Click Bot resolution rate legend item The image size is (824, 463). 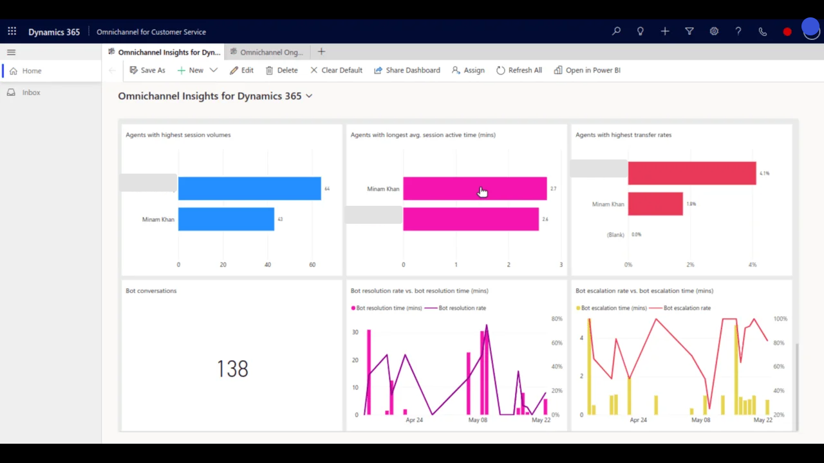[x=455, y=308]
